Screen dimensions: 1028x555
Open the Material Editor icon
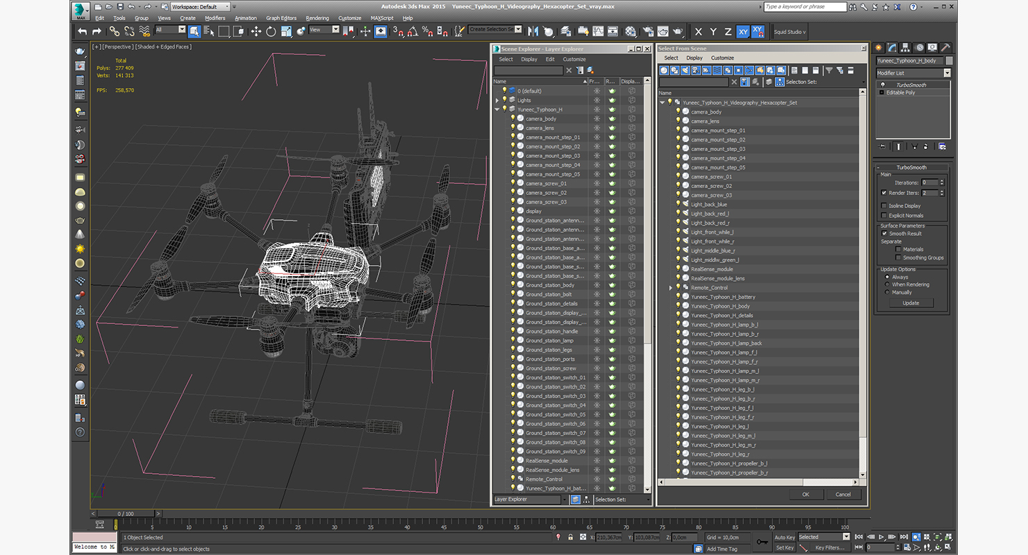click(631, 31)
